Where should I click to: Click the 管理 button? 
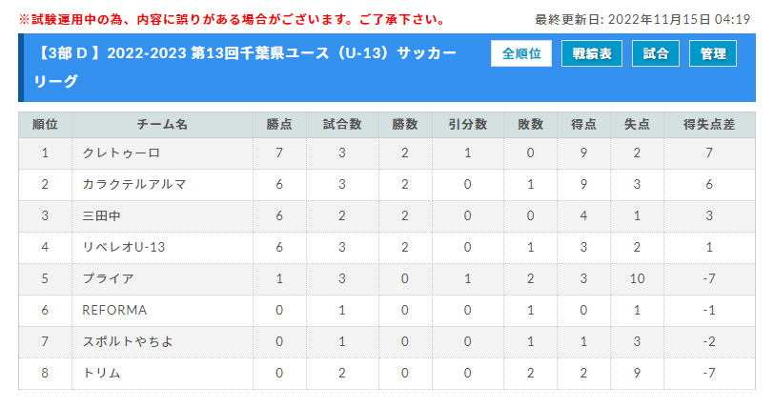713,53
